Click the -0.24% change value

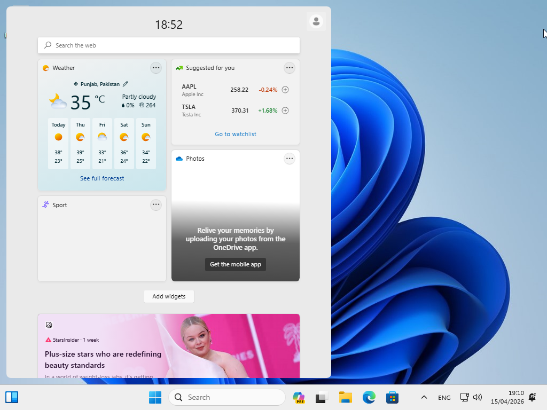click(x=268, y=90)
